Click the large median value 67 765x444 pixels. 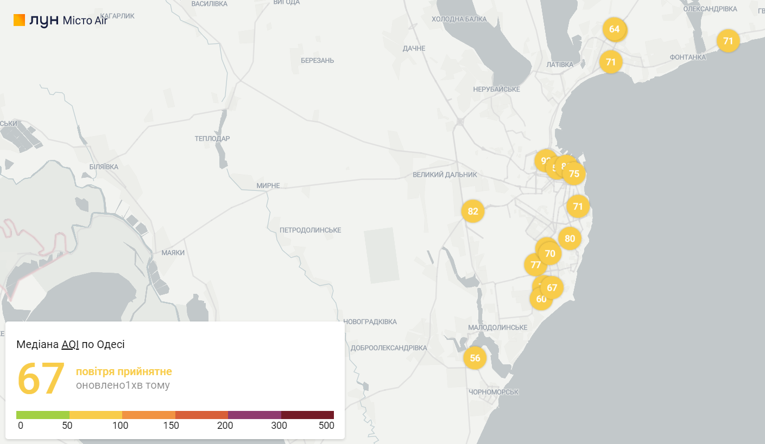coord(41,378)
